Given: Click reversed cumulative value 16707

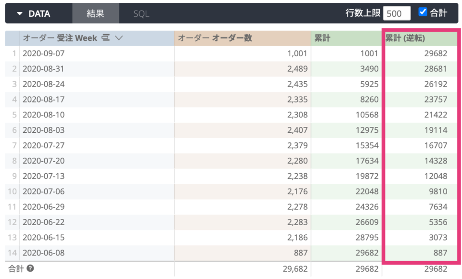Looking at the screenshot, I should (x=436, y=145).
